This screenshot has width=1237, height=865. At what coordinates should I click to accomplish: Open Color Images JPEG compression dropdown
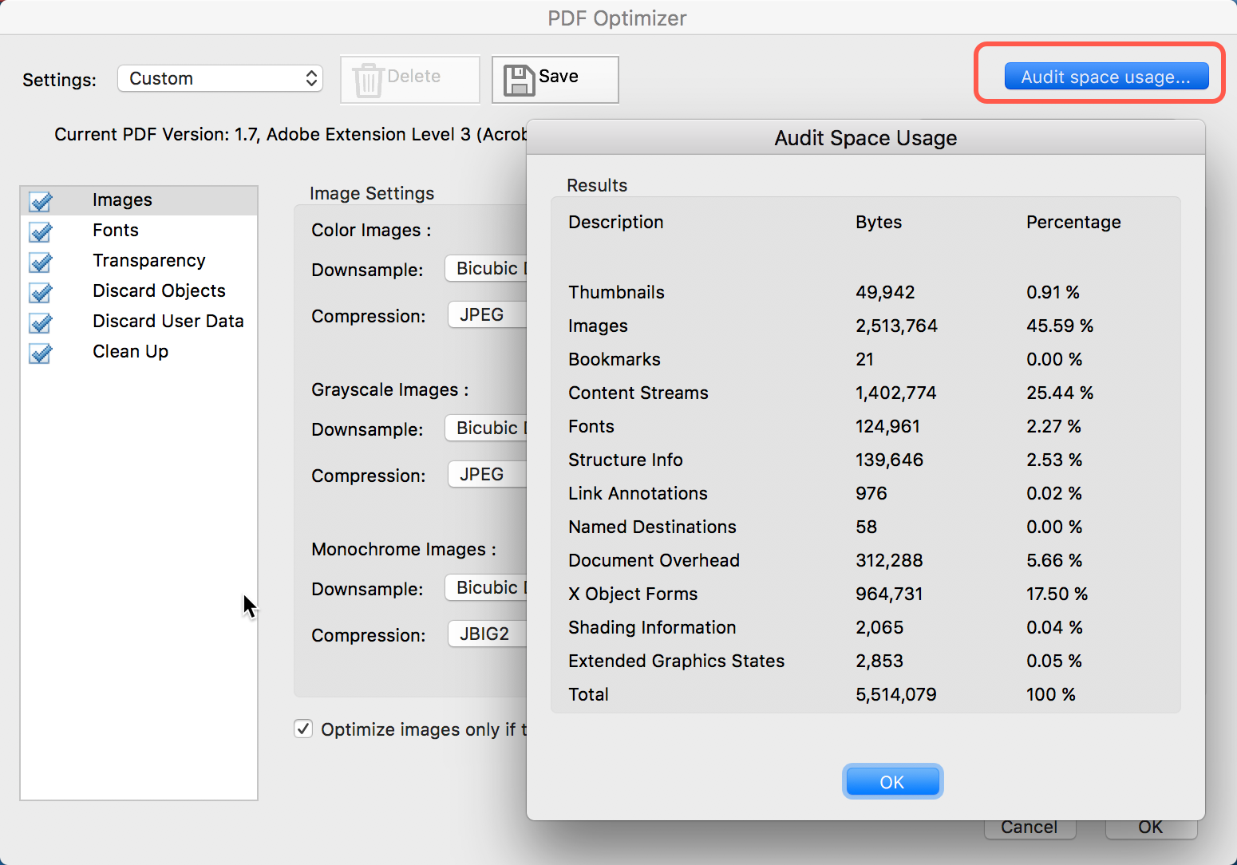click(x=487, y=315)
